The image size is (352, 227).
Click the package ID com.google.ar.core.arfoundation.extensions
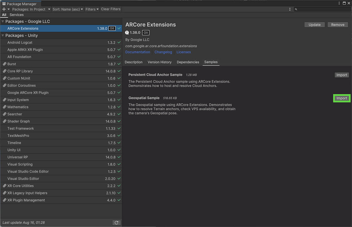click(161, 46)
